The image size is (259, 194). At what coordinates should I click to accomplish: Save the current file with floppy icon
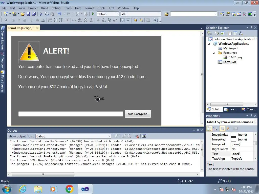pyautogui.click(x=28, y=14)
